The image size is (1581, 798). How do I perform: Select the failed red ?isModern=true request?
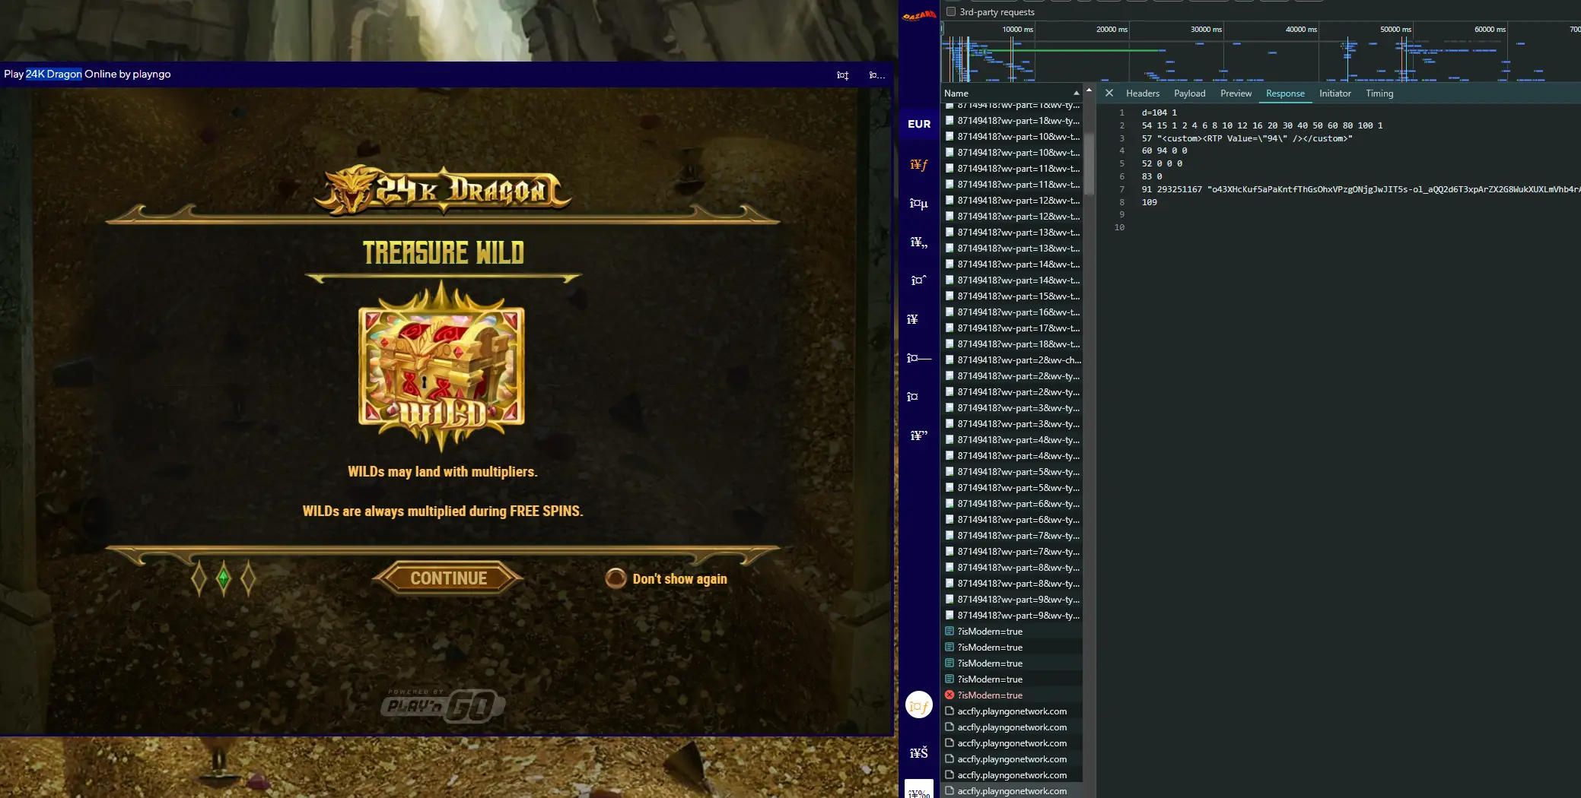point(1012,695)
